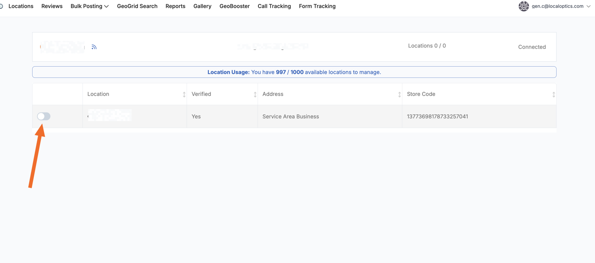Viewport: 595px width, 263px height.
Task: Sort the Address column using its arrows
Action: (399, 95)
